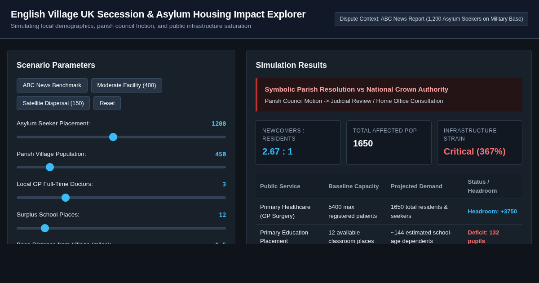Viewport: 539px width, 283px height.
Task: Apply the ABC News Benchmark preset
Action: [x=52, y=85]
